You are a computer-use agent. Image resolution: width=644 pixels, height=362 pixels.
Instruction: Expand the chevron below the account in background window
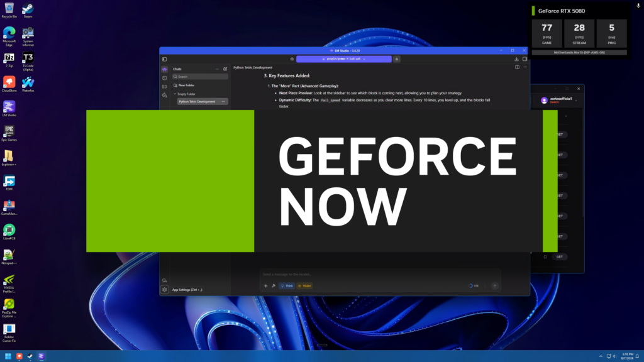566,116
